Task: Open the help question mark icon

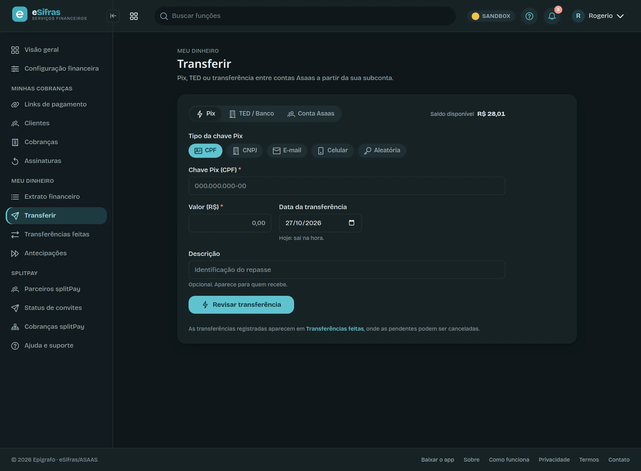Action: point(529,16)
